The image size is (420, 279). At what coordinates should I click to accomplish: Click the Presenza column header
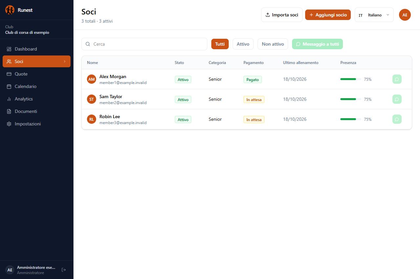click(x=348, y=63)
